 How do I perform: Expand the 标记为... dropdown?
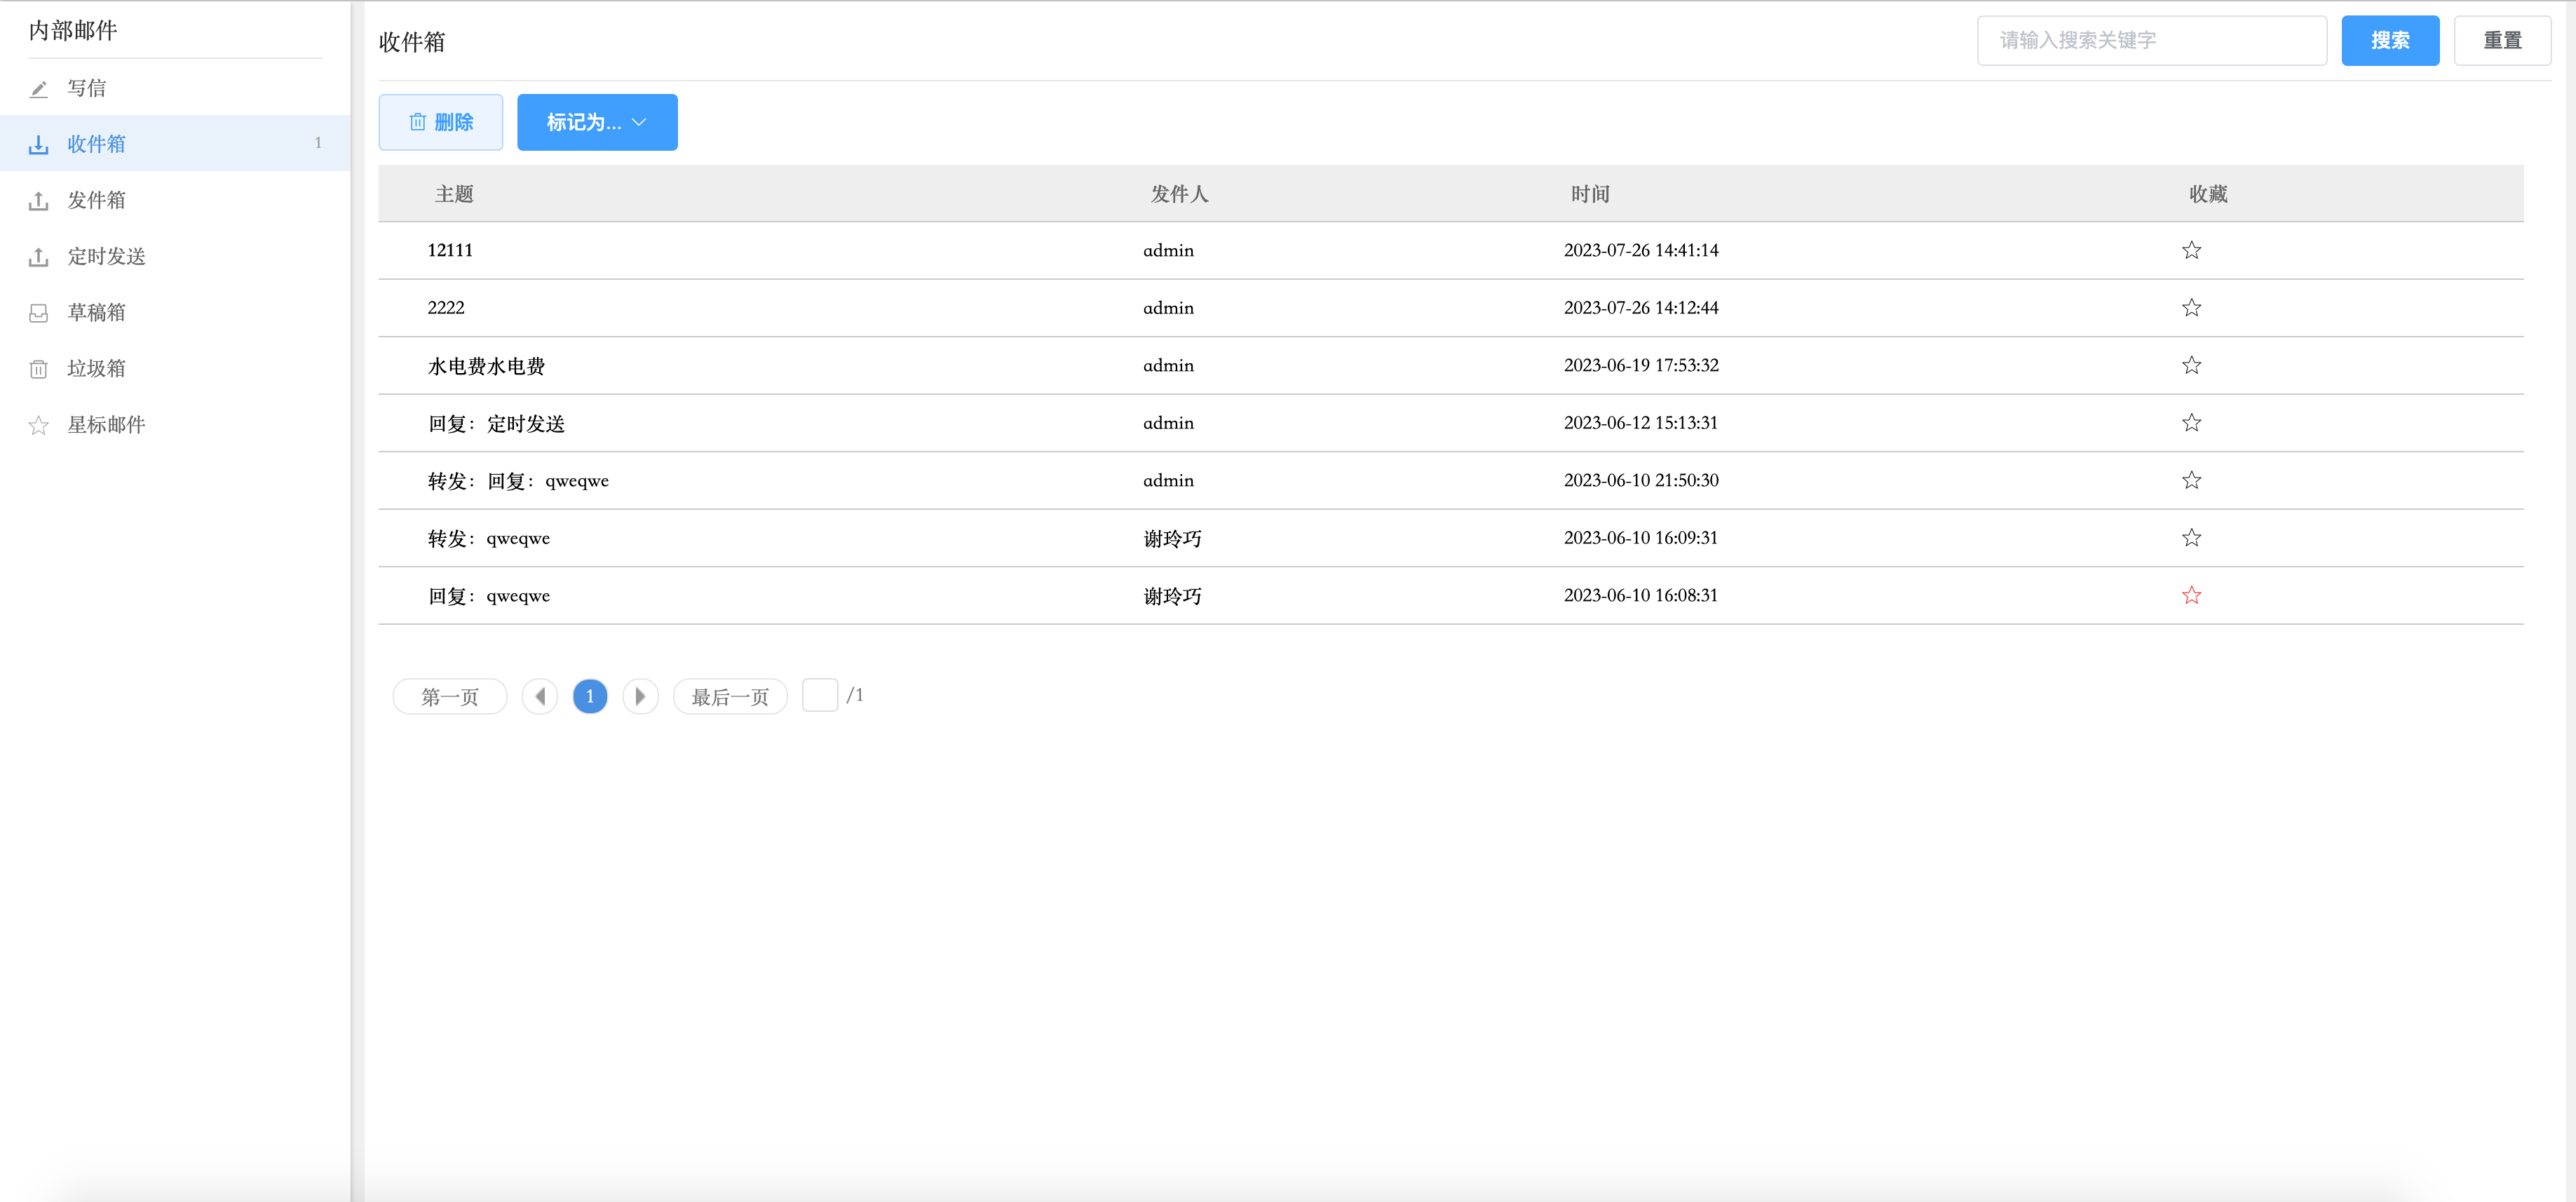pyautogui.click(x=597, y=122)
